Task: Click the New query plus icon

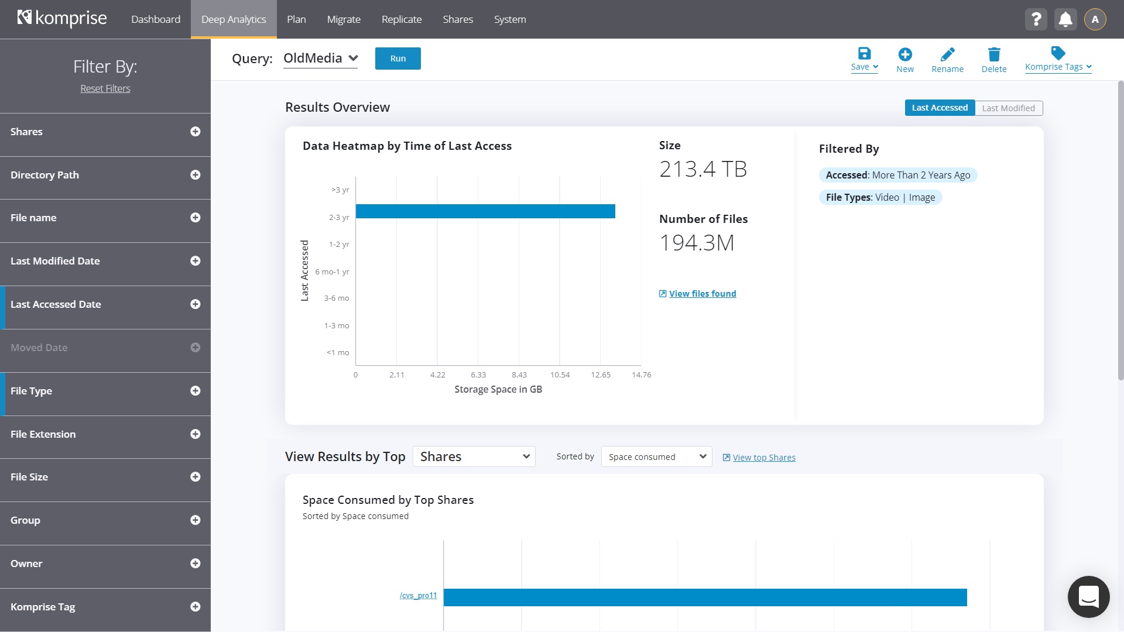Action: tap(904, 54)
